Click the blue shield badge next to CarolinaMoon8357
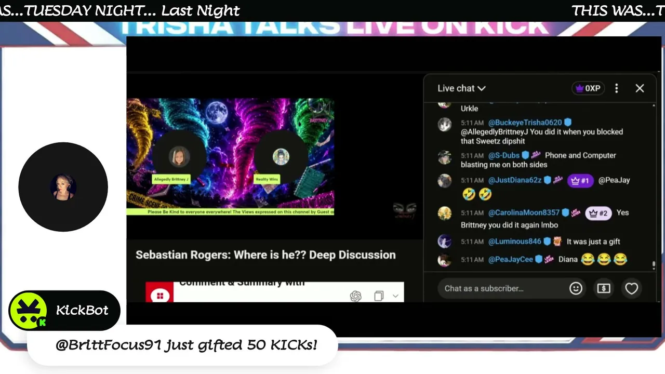Screen dimensions: 665x374 [x=565, y=212]
